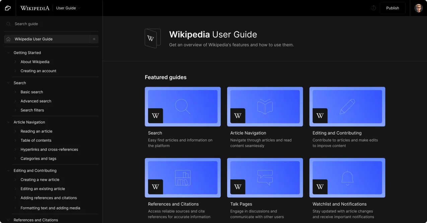Open the Watchlist and Notifications bell thumbnail
The height and width of the screenshot is (223, 427).
click(347, 177)
